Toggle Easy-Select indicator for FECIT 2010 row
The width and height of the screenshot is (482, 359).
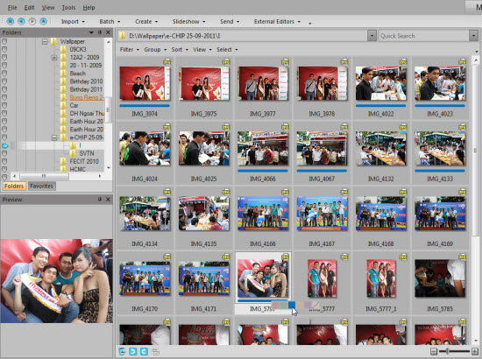coord(4,161)
